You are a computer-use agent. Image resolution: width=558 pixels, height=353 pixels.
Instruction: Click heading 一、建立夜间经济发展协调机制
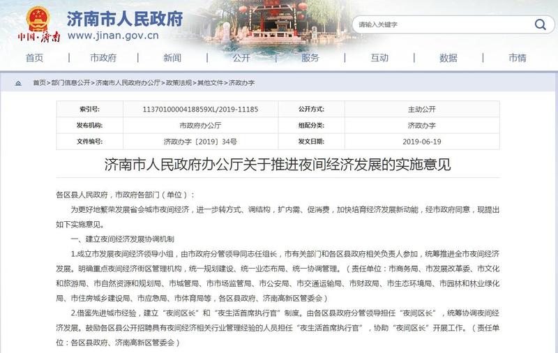tap(123, 239)
